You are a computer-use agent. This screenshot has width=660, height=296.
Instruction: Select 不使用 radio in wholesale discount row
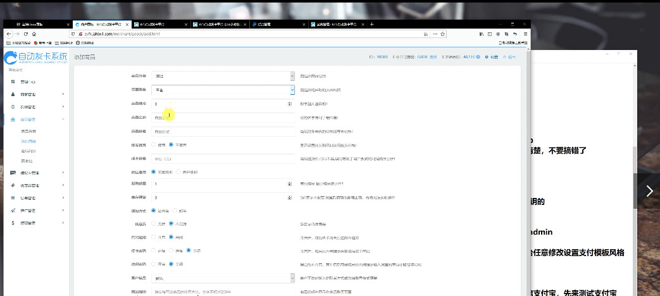[x=171, y=145]
